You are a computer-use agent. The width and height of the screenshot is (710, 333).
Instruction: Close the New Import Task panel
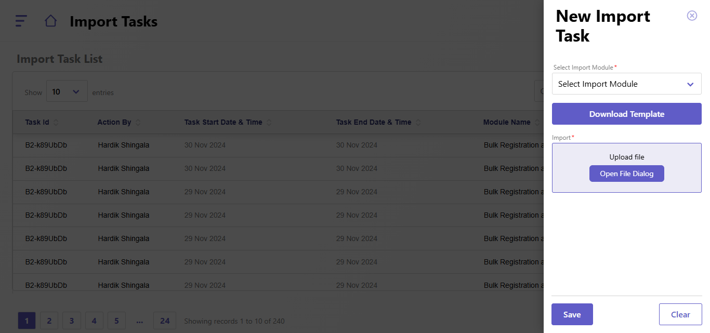coord(692,16)
